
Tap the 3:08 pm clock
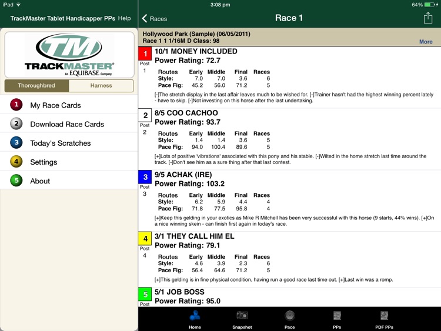coord(220,5)
